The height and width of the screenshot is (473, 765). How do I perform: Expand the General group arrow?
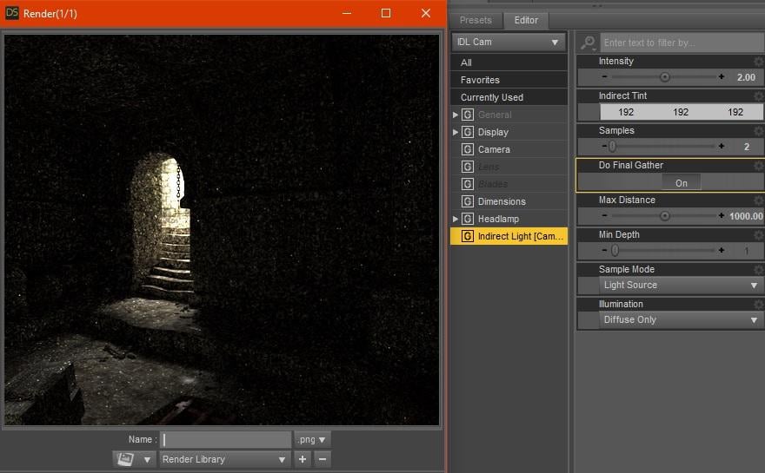456,115
